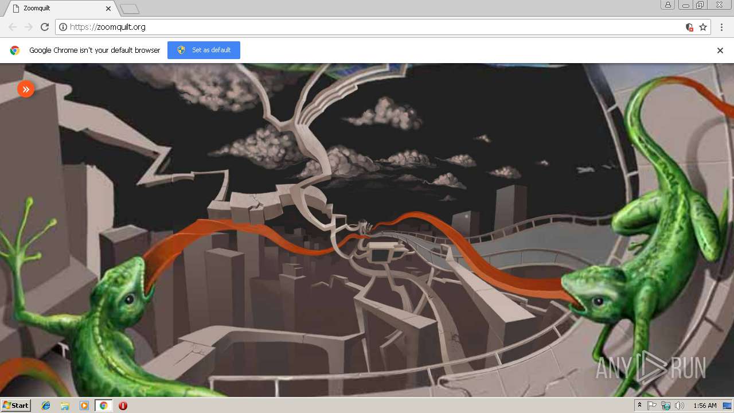Launch Internet Explorer from taskbar
This screenshot has height=413, width=734.
pyautogui.click(x=46, y=406)
